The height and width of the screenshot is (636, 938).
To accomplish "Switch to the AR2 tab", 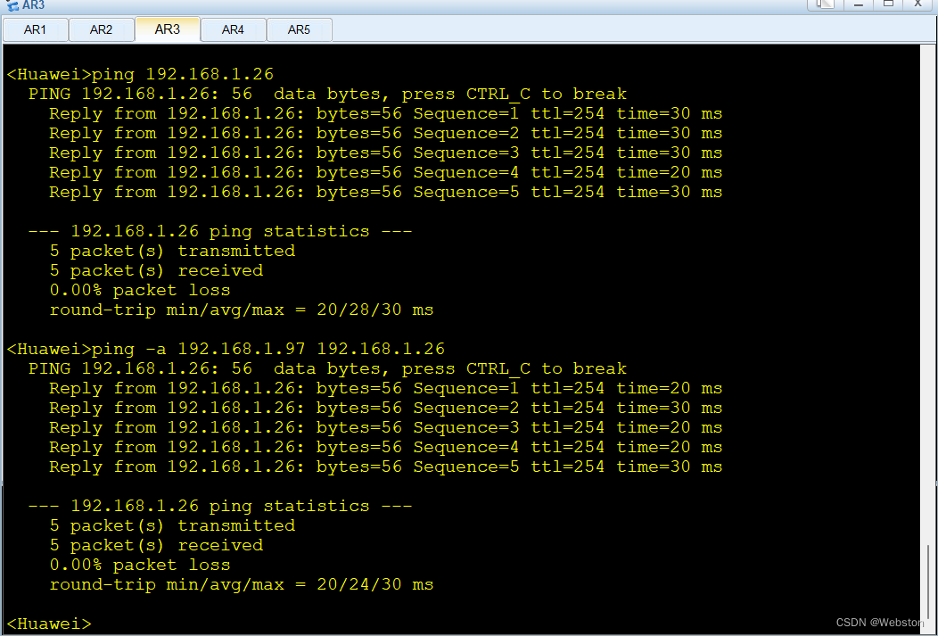I will pos(101,30).
